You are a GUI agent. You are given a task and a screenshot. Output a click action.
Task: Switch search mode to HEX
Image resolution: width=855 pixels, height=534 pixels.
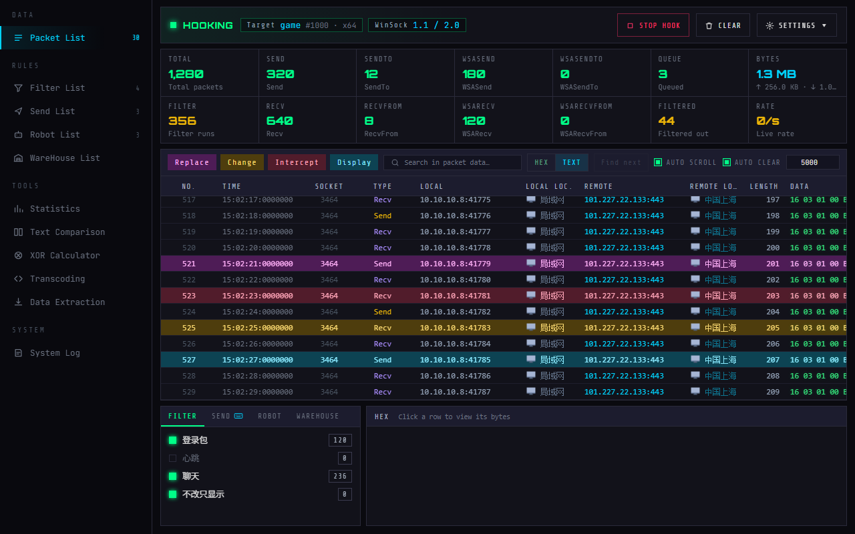coord(541,163)
